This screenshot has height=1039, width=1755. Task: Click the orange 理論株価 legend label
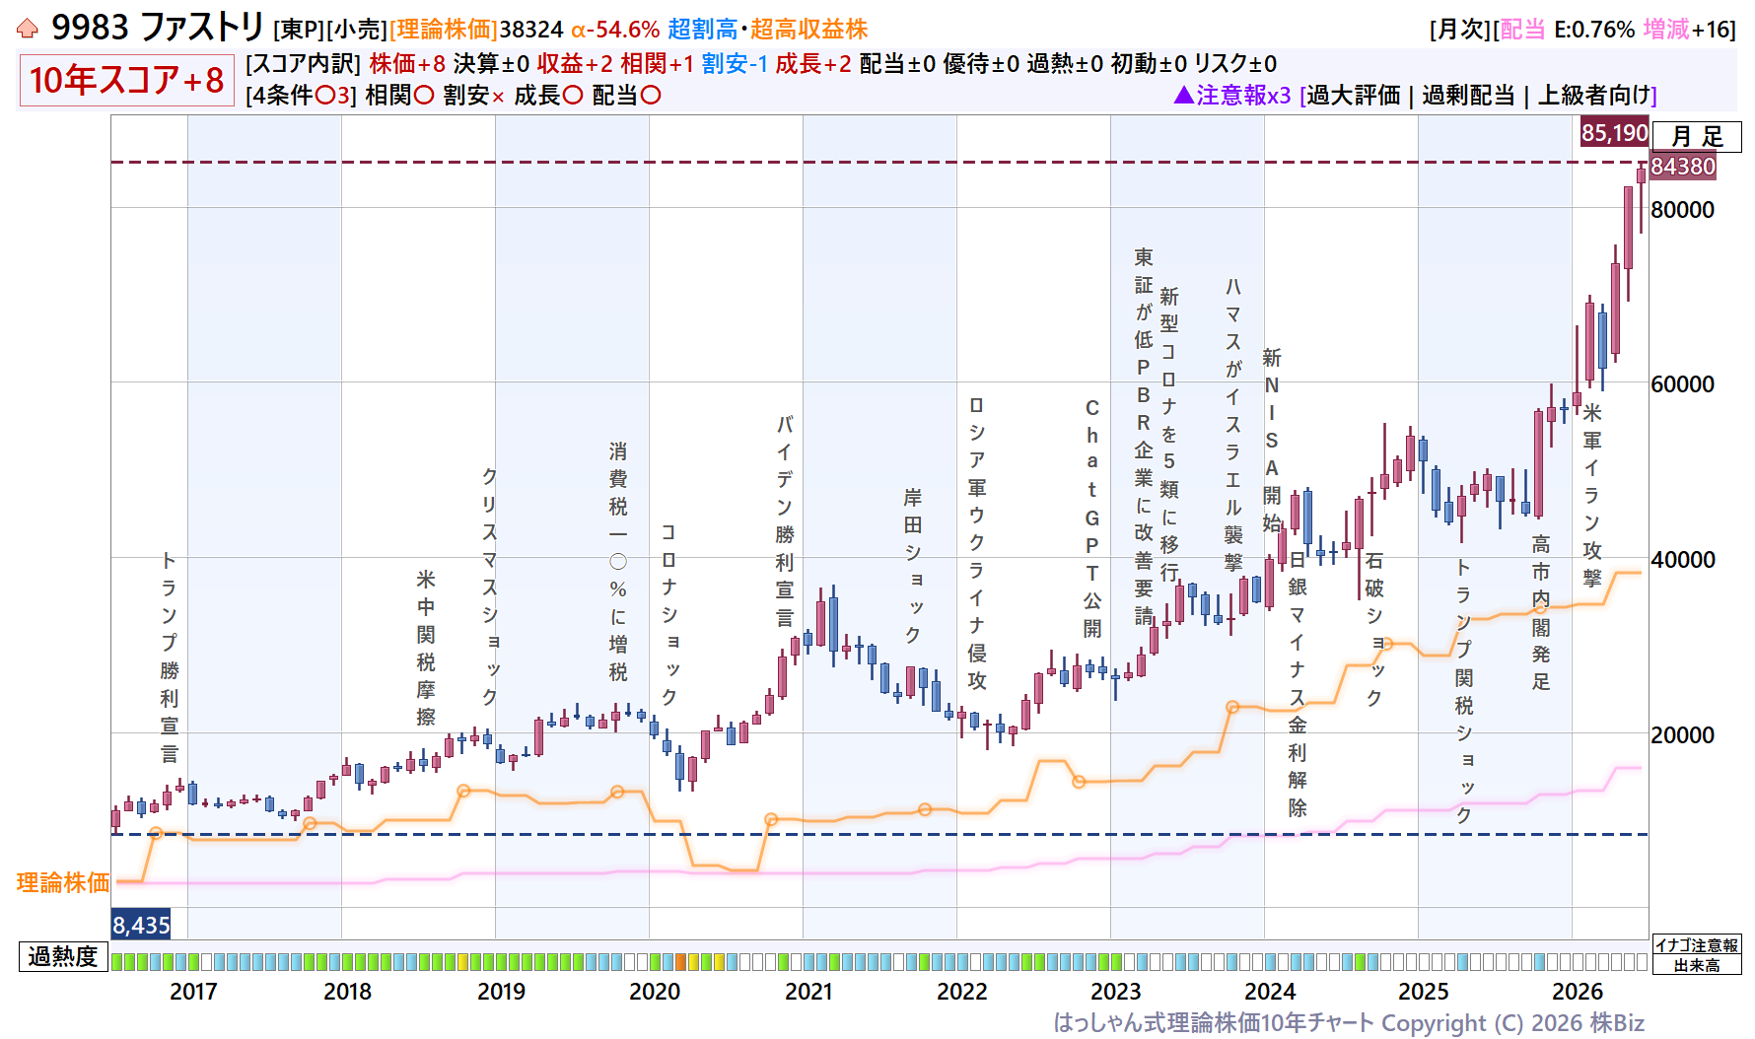(x=63, y=882)
